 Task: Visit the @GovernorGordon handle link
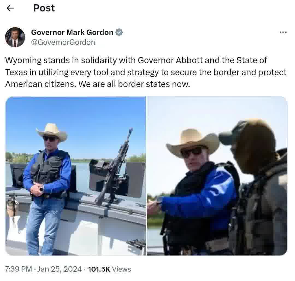pos(63,42)
